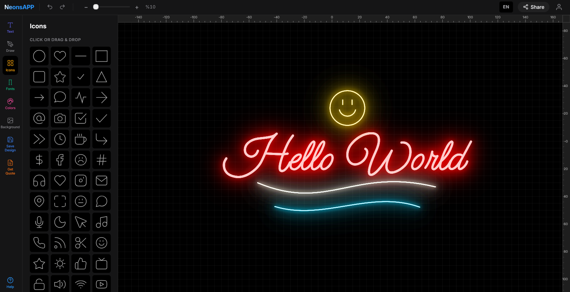This screenshot has height=292, width=570.
Task: Open the Fonts panel
Action: (x=10, y=84)
